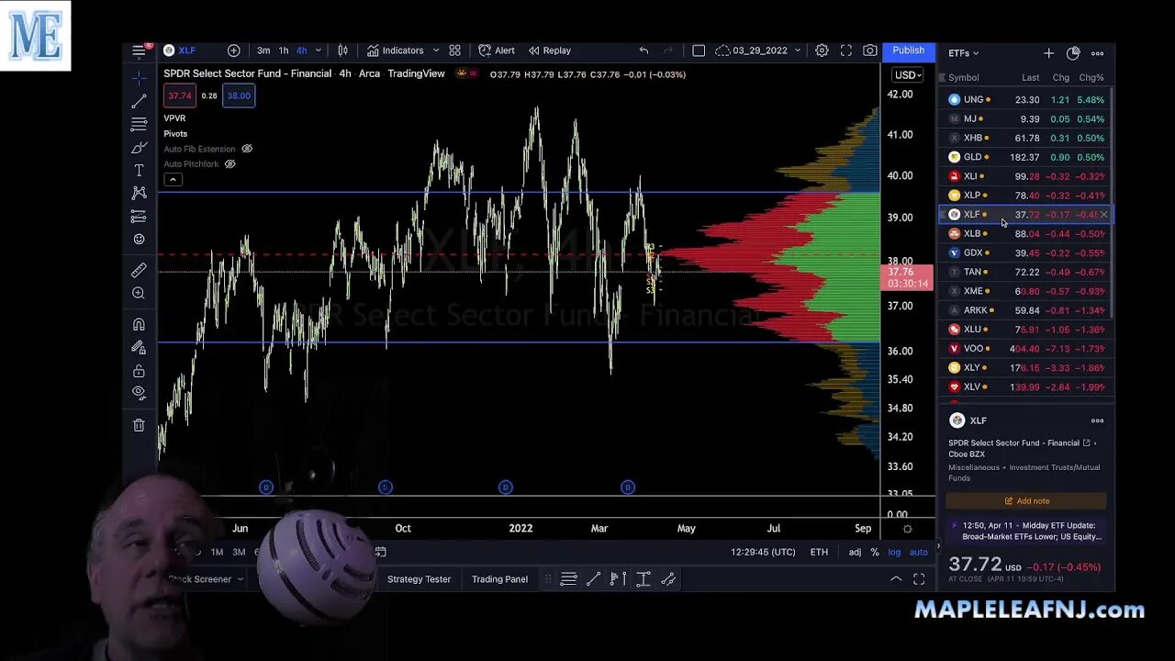Expand the indicator favorites dropdown arrow
The height and width of the screenshot is (661, 1175).
tap(436, 50)
